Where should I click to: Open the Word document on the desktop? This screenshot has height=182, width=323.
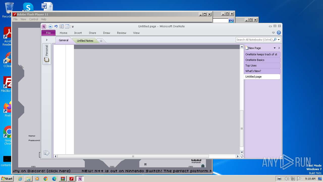tap(47, 7)
